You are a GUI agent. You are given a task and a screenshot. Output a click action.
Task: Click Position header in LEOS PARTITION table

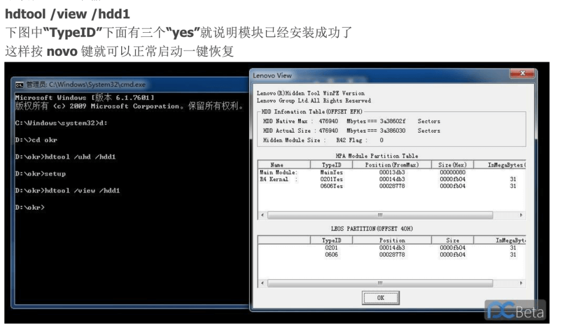(x=392, y=240)
